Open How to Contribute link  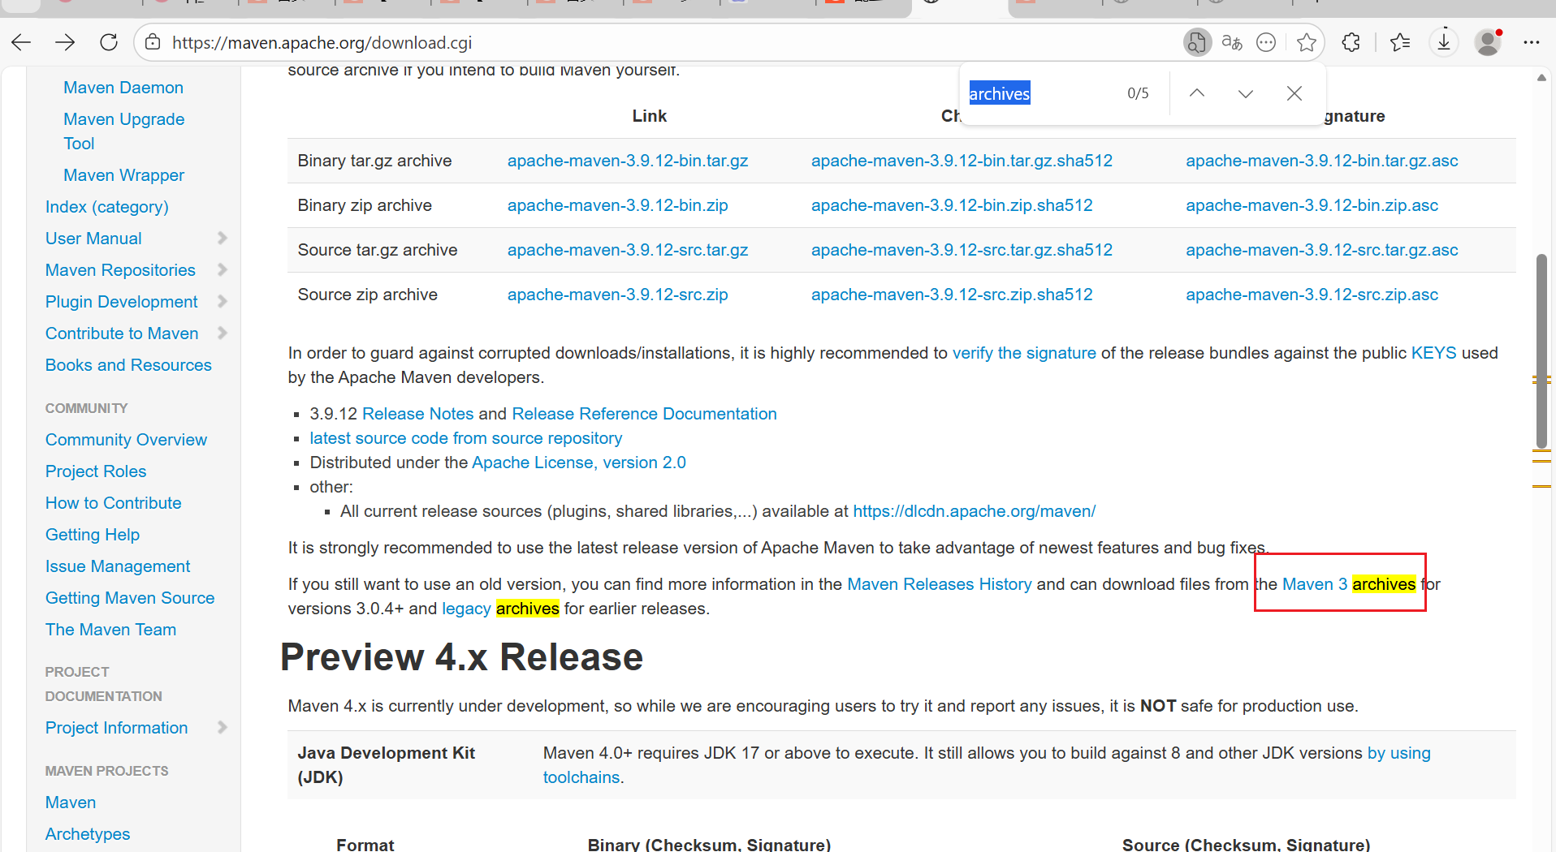click(x=114, y=503)
